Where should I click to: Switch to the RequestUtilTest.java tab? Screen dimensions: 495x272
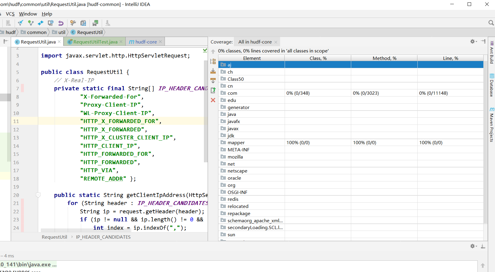[95, 42]
